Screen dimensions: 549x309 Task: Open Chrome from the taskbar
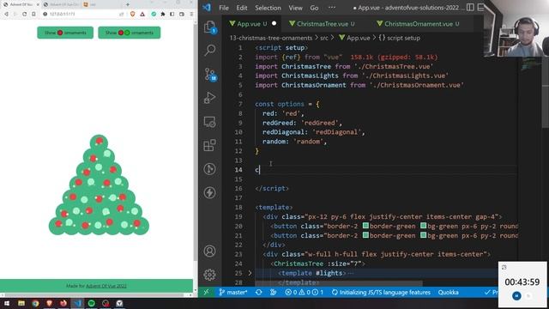click(x=35, y=303)
